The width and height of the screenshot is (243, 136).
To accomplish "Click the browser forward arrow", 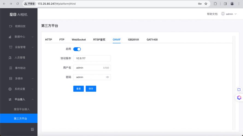I will pos(11,4).
